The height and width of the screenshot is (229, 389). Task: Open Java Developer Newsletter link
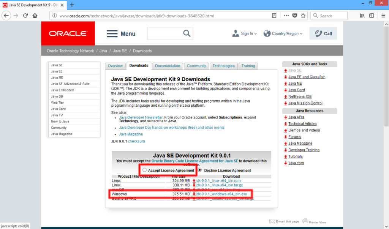141,117
